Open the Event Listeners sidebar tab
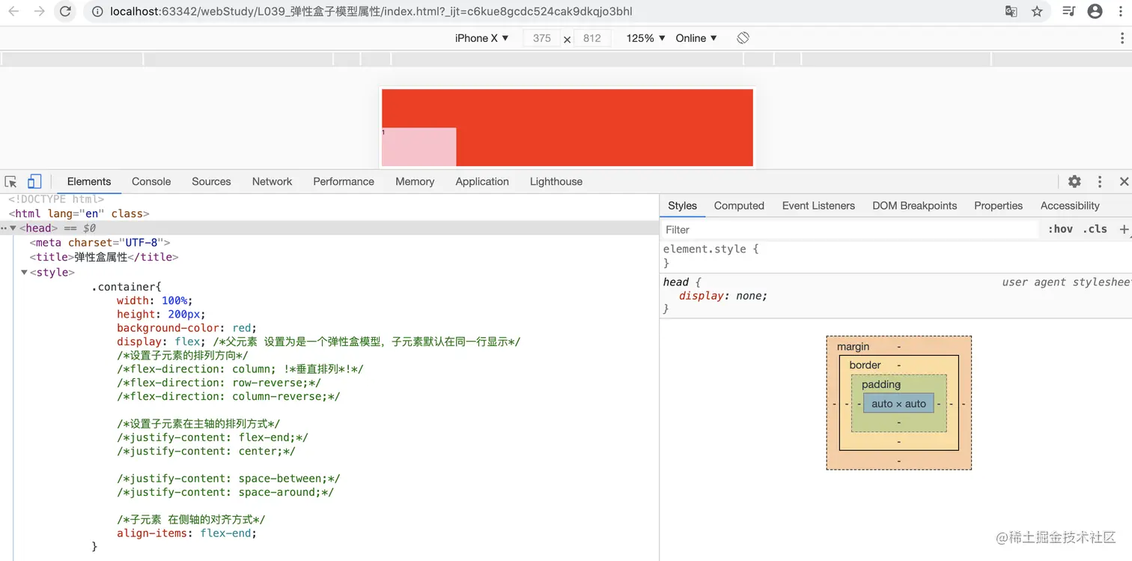The height and width of the screenshot is (561, 1132). (818, 206)
